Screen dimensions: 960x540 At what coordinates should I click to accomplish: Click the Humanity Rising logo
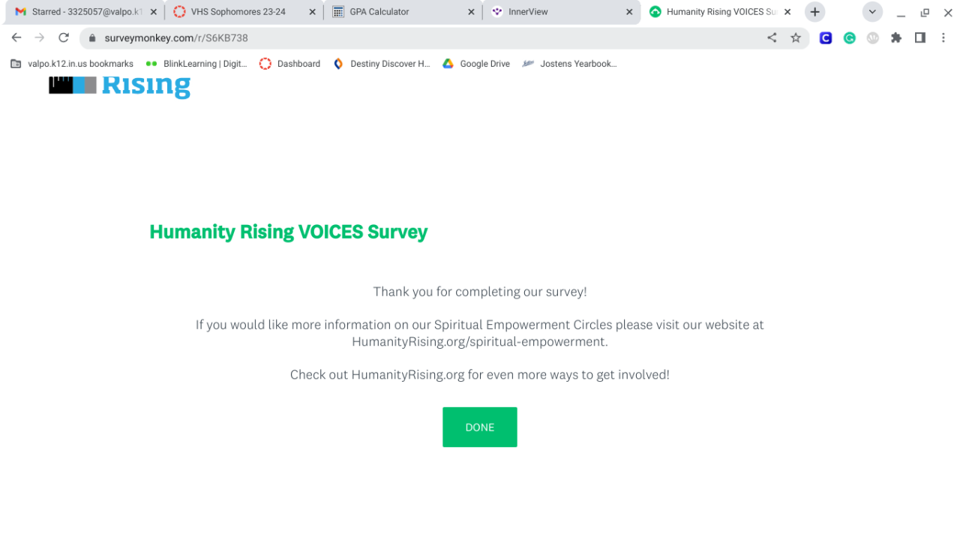(120, 85)
